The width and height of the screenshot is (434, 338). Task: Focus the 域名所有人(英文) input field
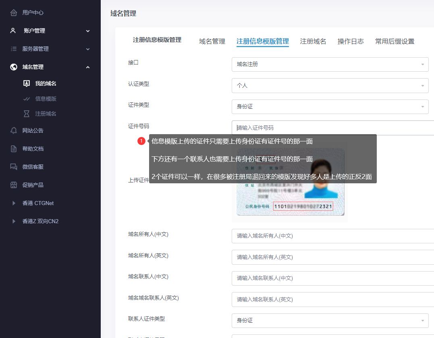click(x=333, y=257)
